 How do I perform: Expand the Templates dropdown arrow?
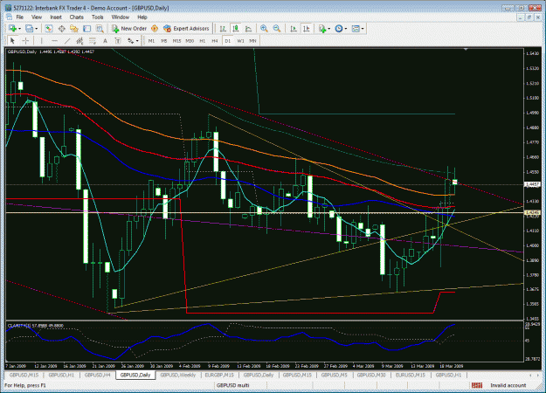point(363,29)
